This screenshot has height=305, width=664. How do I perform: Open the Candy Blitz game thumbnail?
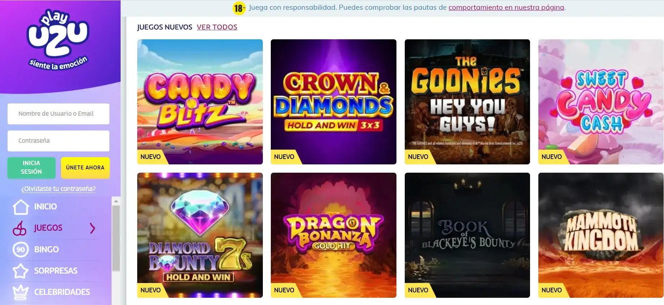coord(200,102)
